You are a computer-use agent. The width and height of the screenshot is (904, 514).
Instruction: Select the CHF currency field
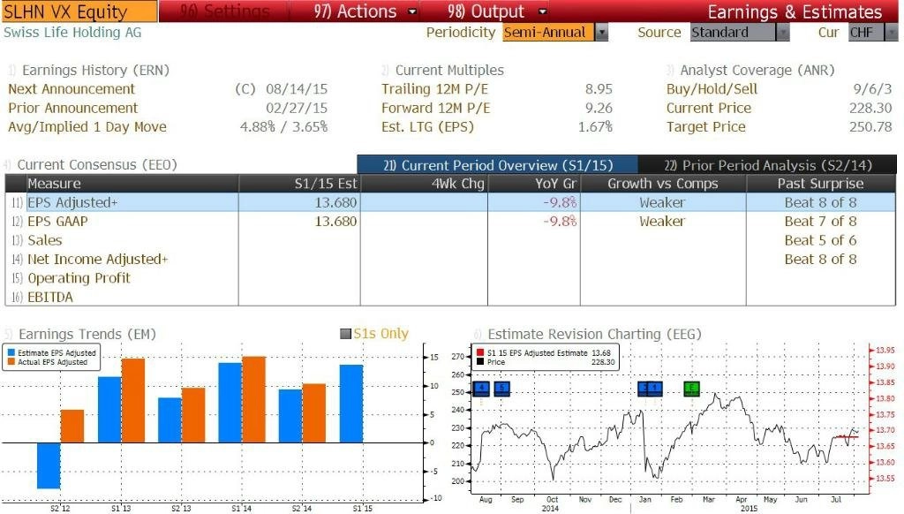(866, 33)
